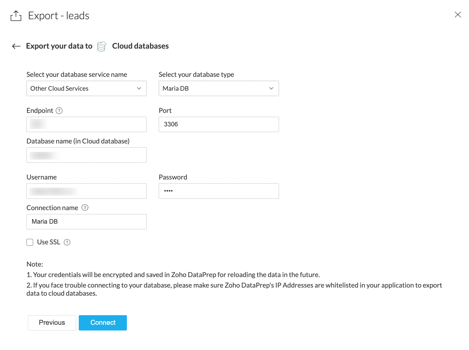Click into the Port field

click(x=219, y=125)
